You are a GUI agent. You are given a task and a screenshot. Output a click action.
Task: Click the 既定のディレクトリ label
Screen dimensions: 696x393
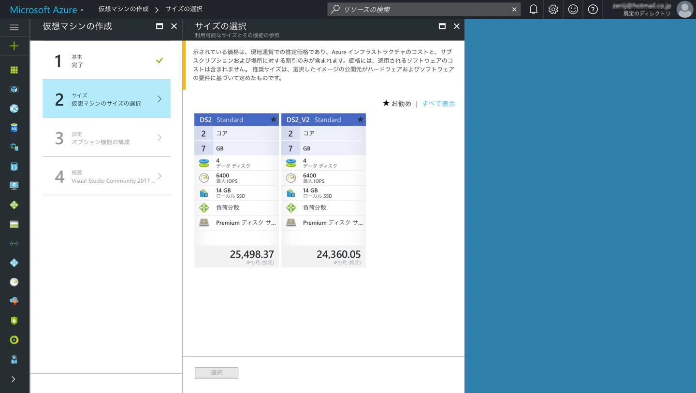[x=647, y=14]
